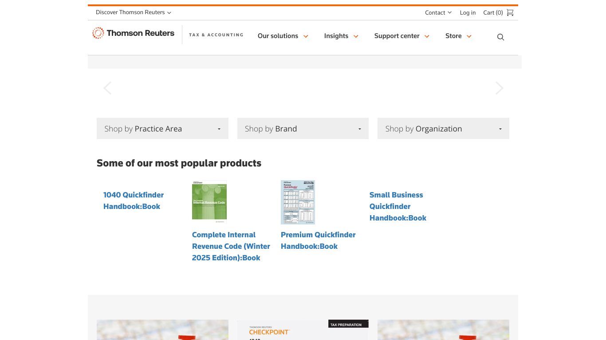Open Our solutions menu
The height and width of the screenshot is (340, 606).
click(283, 36)
